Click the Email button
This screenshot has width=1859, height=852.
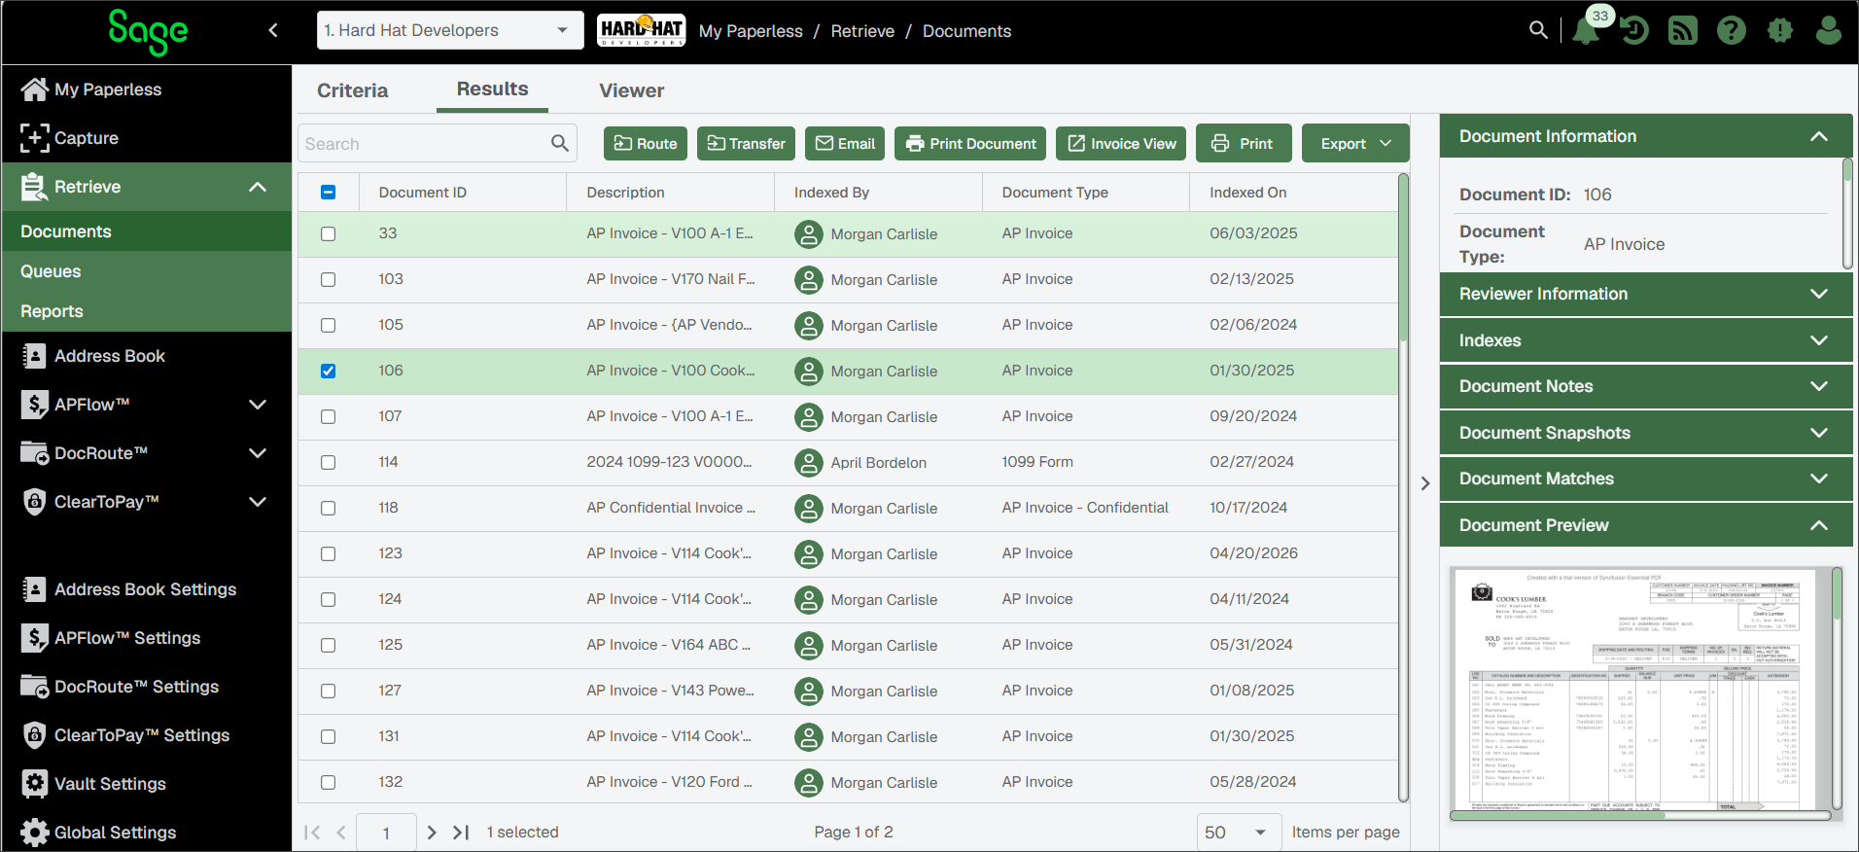click(x=845, y=143)
